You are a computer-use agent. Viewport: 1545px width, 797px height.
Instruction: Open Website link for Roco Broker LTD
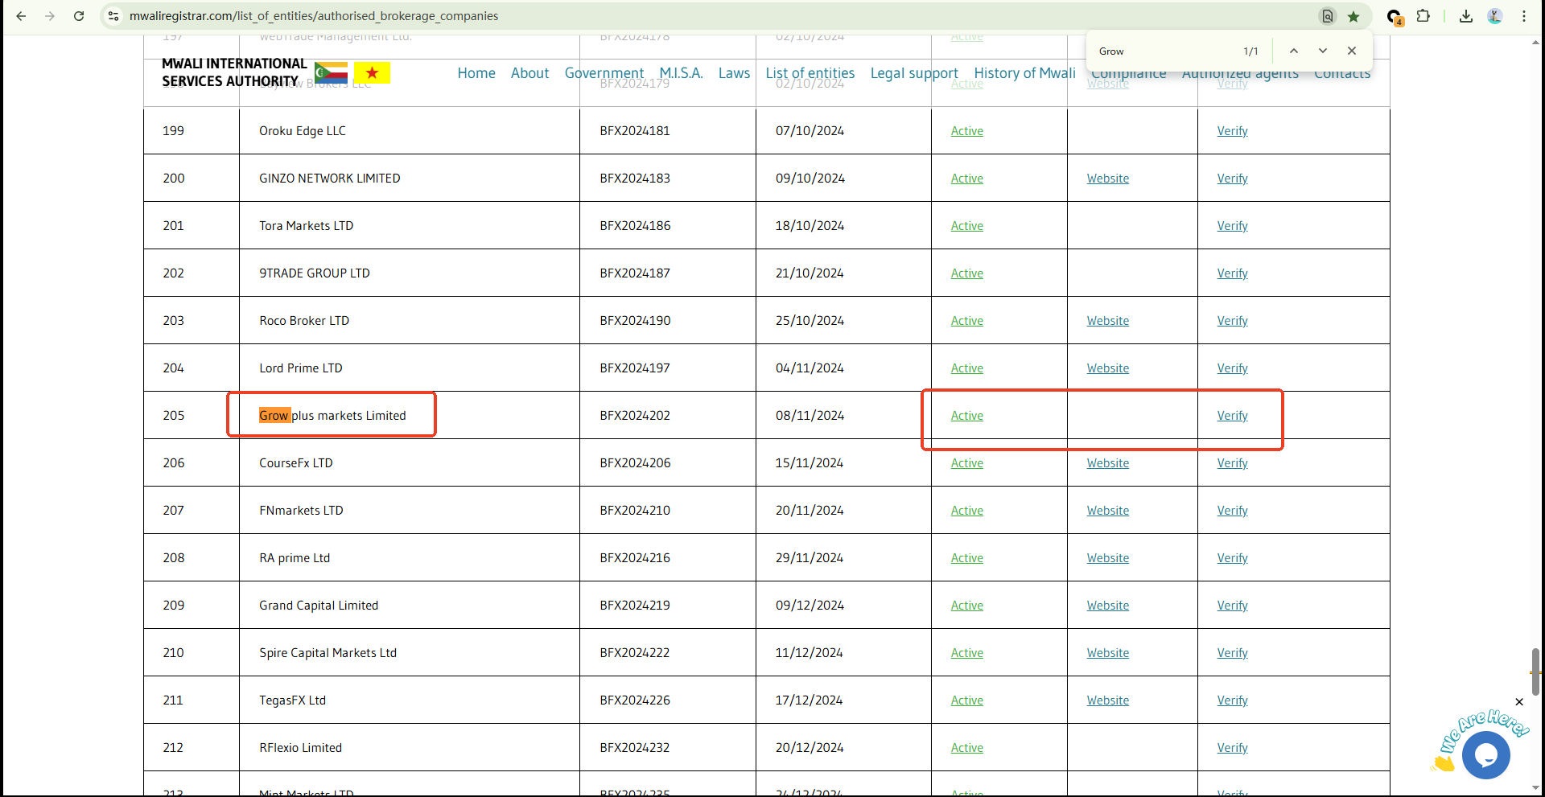tap(1107, 321)
